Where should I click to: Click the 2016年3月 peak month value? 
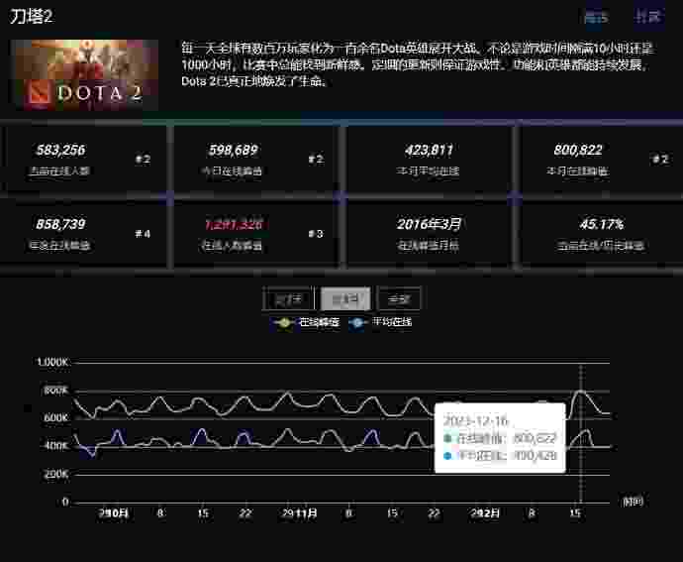(429, 224)
